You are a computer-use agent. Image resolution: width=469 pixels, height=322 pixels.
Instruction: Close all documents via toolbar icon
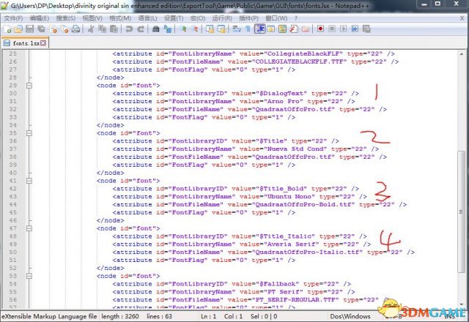tap(64, 29)
